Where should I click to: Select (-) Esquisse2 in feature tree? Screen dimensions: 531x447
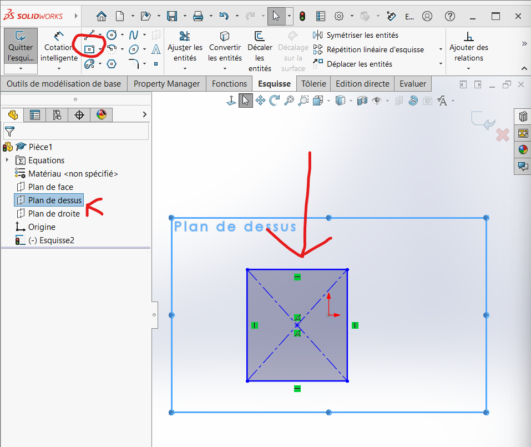51,240
